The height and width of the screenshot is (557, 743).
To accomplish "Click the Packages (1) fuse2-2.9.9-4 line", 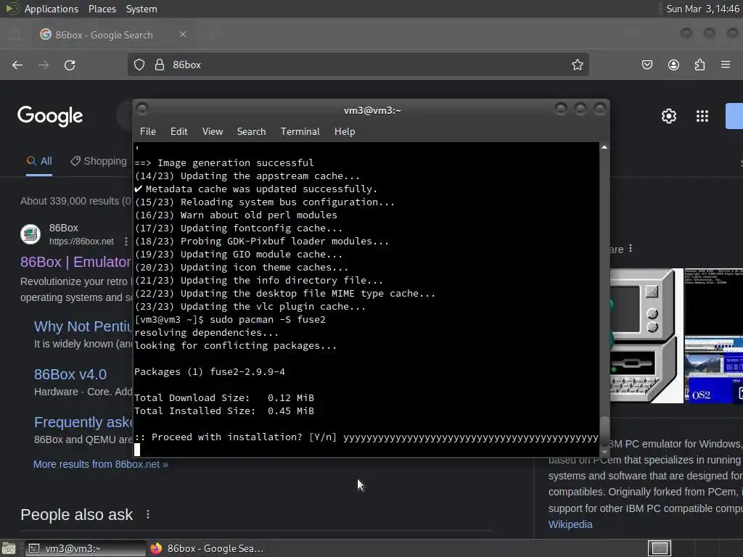I will pyautogui.click(x=210, y=372).
